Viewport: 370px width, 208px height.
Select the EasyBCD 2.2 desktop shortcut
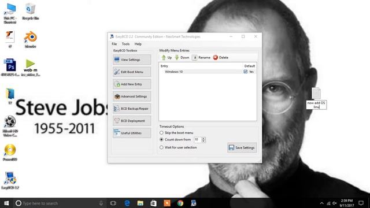click(10, 181)
